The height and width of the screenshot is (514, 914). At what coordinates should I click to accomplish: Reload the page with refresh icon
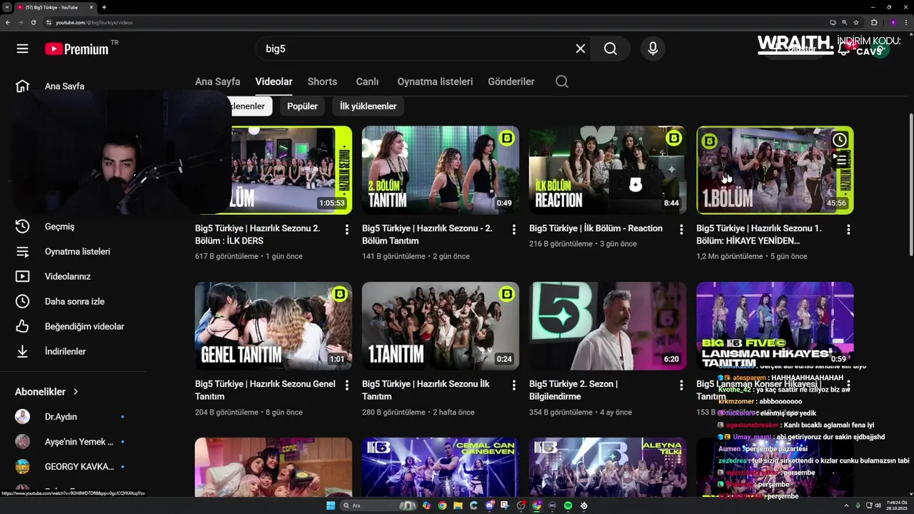tap(34, 22)
